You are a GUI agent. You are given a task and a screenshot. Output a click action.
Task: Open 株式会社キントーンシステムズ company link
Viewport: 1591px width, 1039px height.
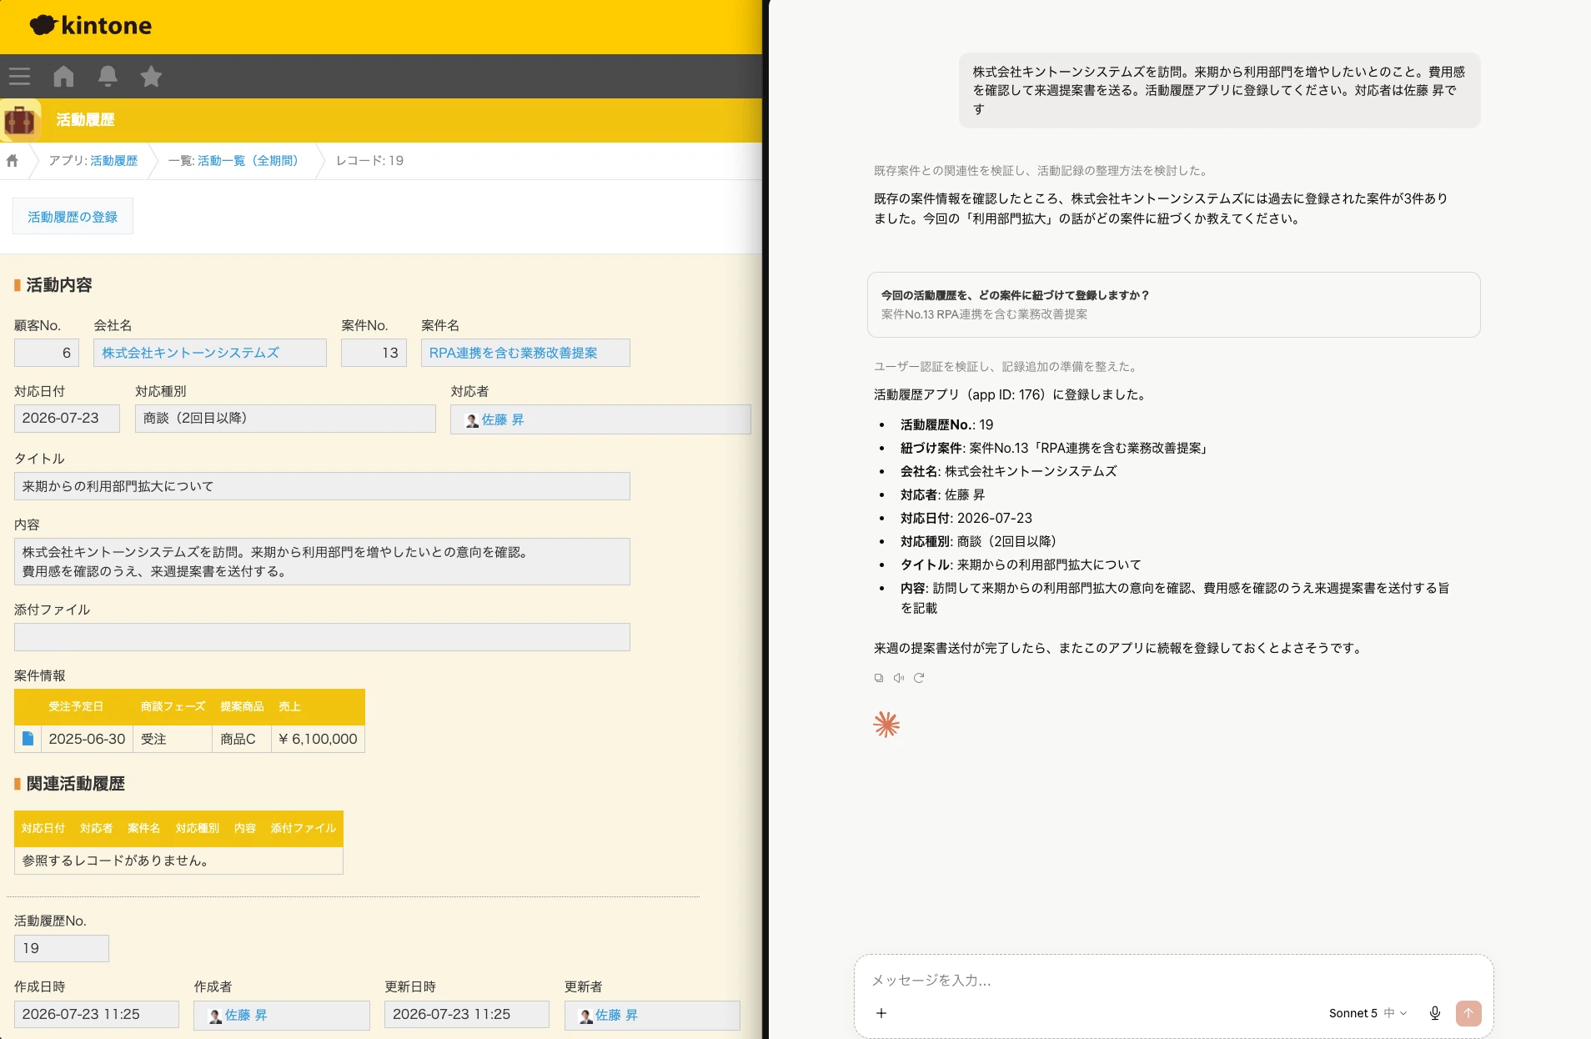tap(191, 353)
